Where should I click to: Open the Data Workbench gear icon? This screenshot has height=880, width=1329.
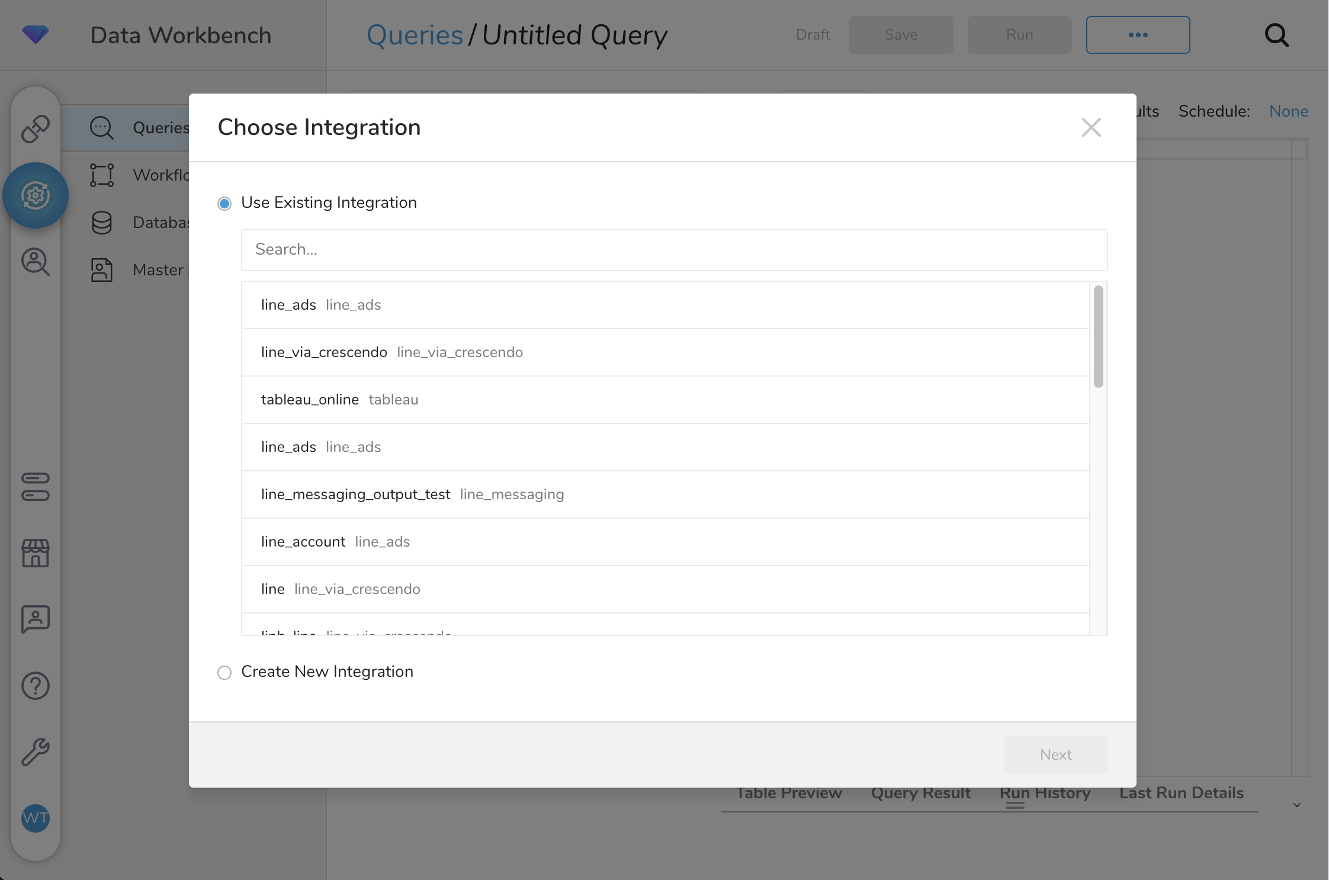(36, 195)
